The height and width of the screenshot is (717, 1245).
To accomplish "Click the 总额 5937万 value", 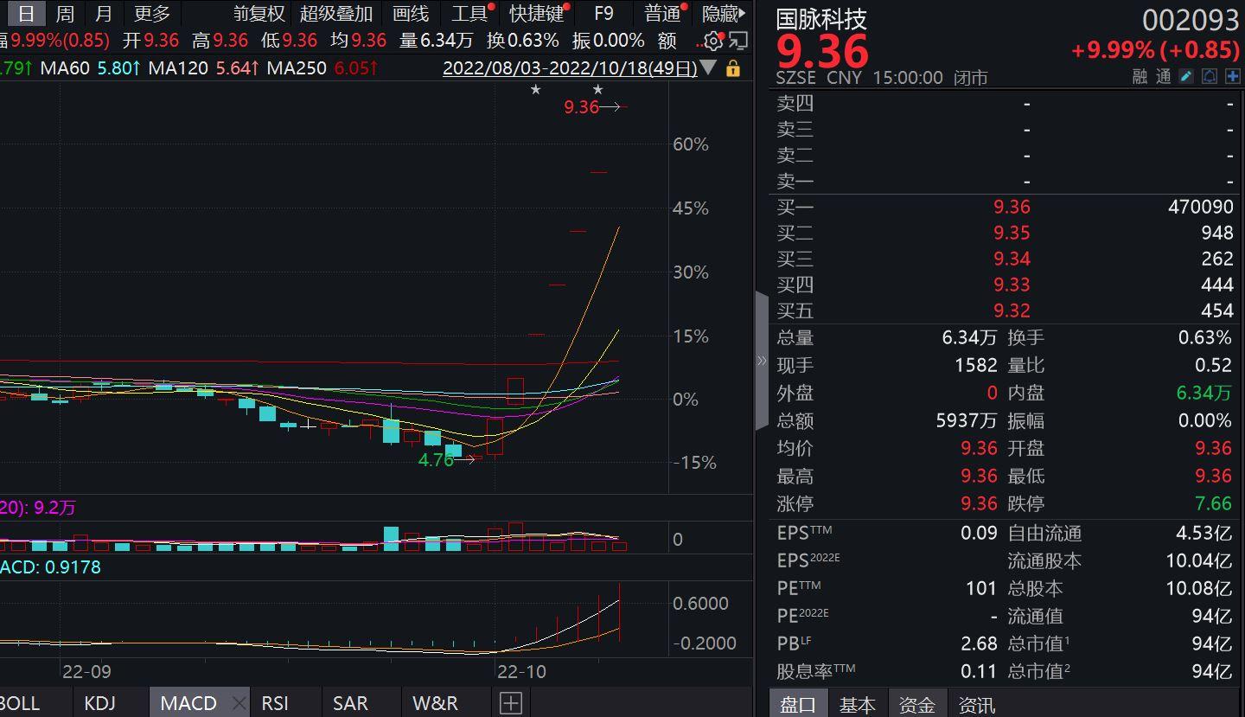I will [x=966, y=420].
